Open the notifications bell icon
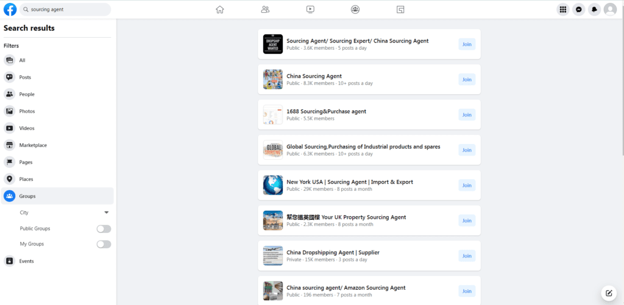This screenshot has height=305, width=624. (594, 10)
